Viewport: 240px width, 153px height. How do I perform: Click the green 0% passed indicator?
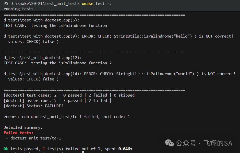(x=6, y=149)
